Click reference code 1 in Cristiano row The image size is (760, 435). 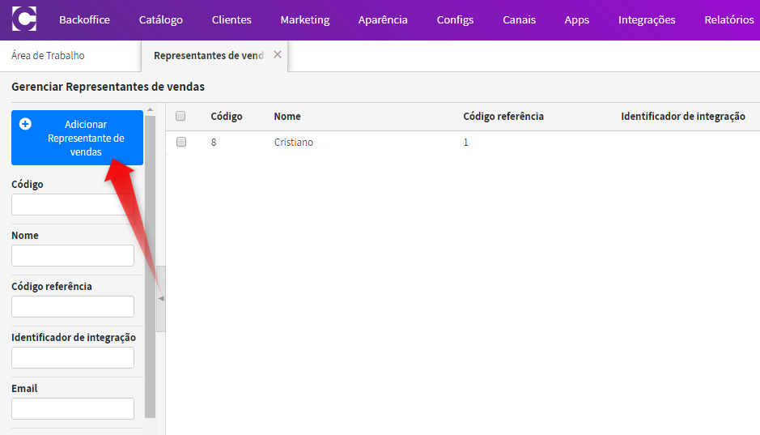pos(465,142)
